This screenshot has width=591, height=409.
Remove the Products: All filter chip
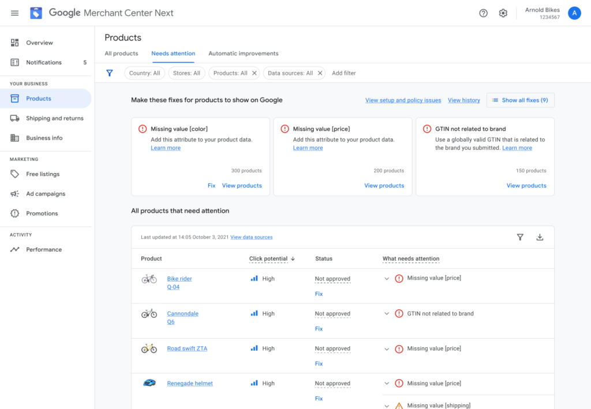click(255, 73)
